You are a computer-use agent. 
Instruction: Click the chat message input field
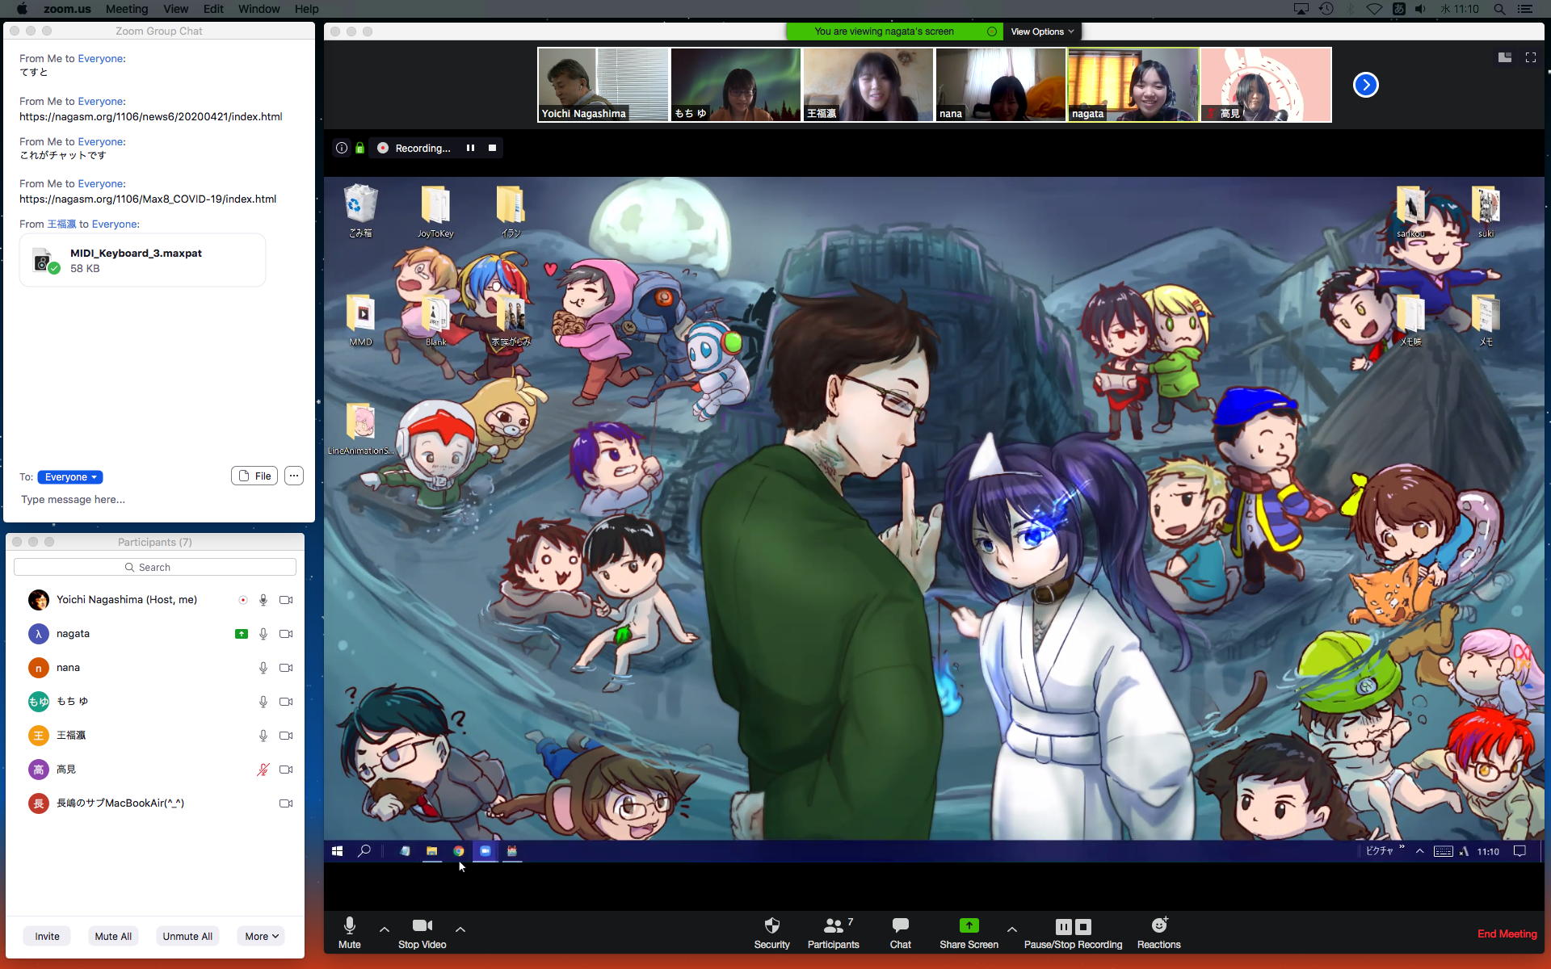click(158, 500)
